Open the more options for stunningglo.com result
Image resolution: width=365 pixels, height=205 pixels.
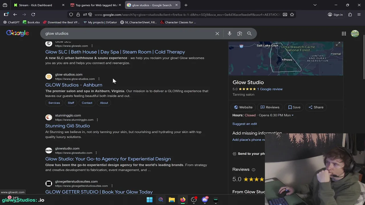pos(97,120)
